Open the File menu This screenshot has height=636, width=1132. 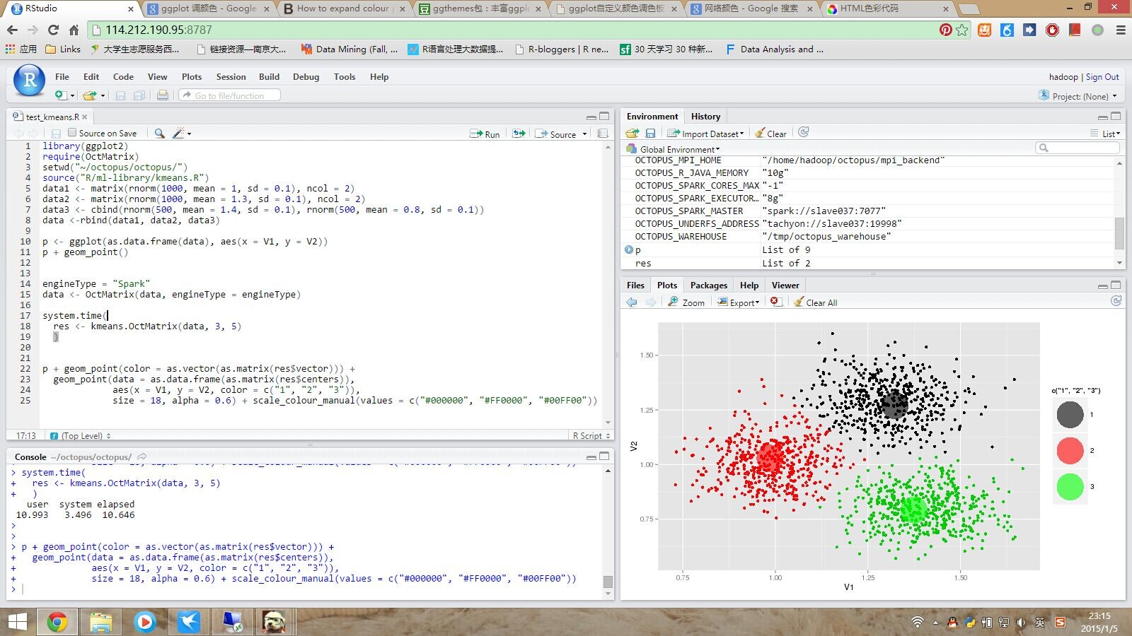coord(62,77)
